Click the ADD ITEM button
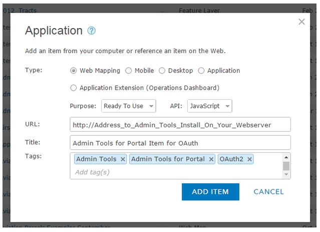Screen dimensions: 320x232 point(210,191)
